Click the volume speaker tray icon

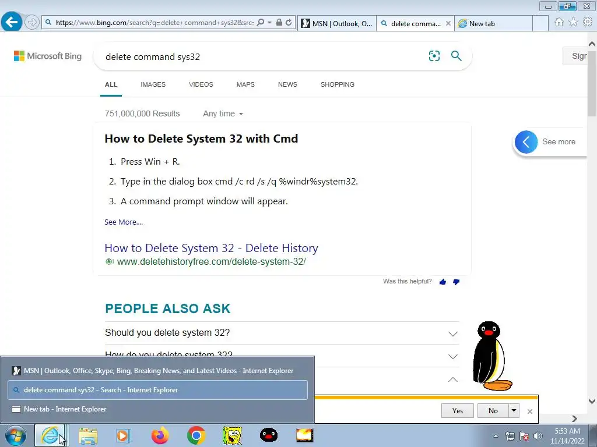click(538, 436)
